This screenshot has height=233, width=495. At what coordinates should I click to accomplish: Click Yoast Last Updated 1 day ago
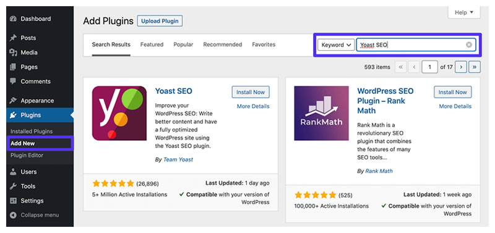pos(238,183)
